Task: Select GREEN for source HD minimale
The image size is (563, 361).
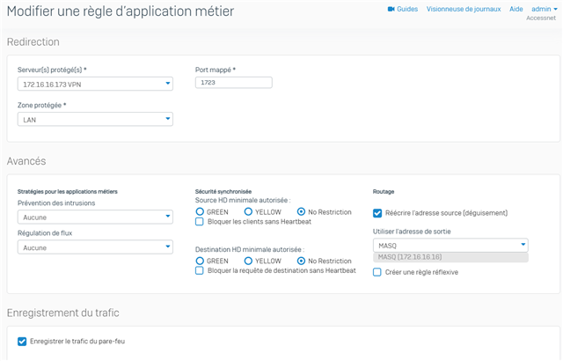Action: tap(200, 212)
